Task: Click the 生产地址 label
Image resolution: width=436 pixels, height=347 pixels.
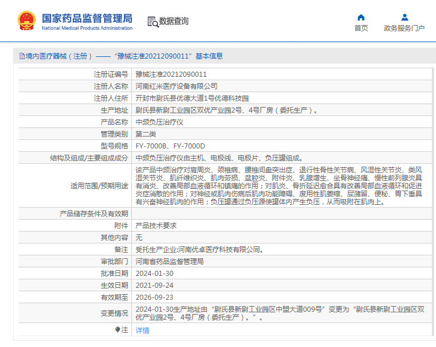Action: point(114,110)
